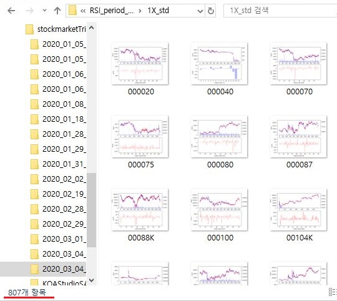Viewport: 337px width, 301px height.
Task: Open 2020_03_01_ folder in tree
Action: pyautogui.click(x=64, y=239)
